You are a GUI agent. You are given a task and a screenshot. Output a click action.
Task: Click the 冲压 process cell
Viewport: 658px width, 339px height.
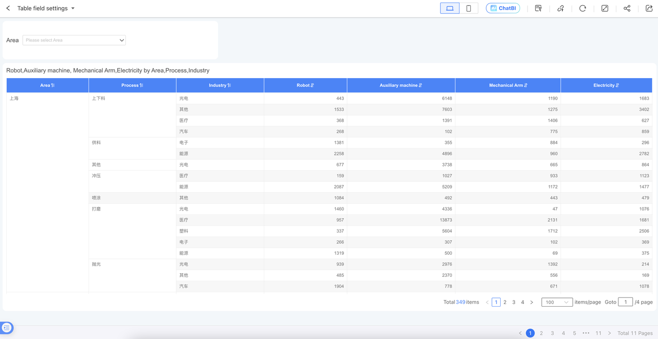pos(132,181)
